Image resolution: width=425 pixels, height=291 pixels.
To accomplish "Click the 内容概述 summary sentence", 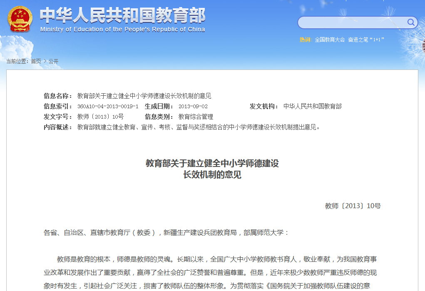I will pyautogui.click(x=199, y=127).
